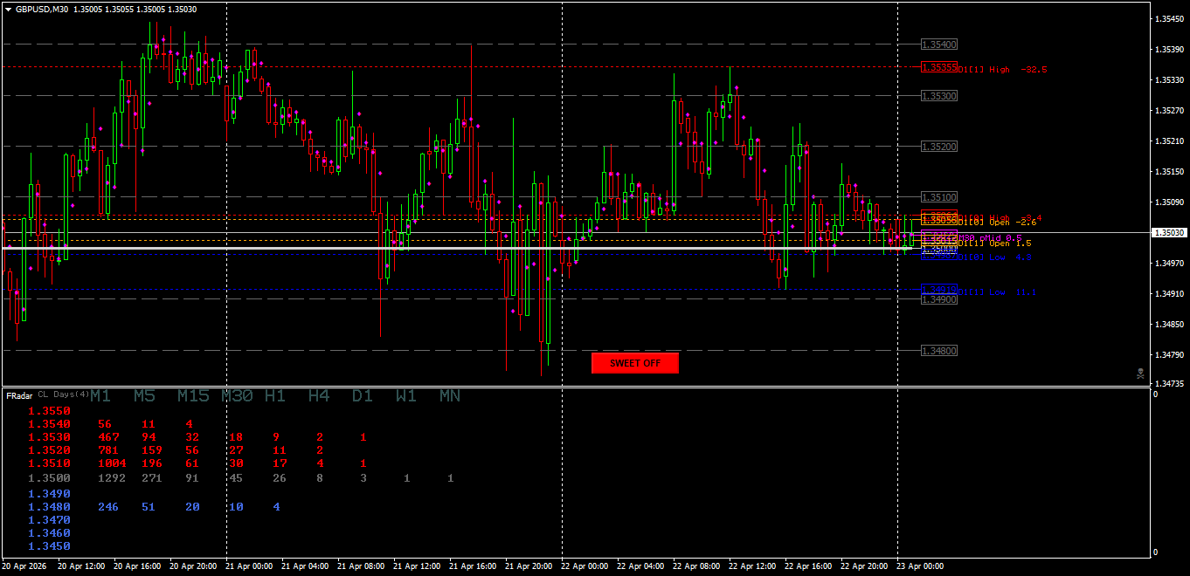
Task: Select the 1.3480 blue level row
Action: click(49, 507)
